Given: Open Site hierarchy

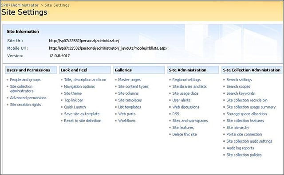Looking at the screenshot, I should pyautogui.click(x=238, y=128).
